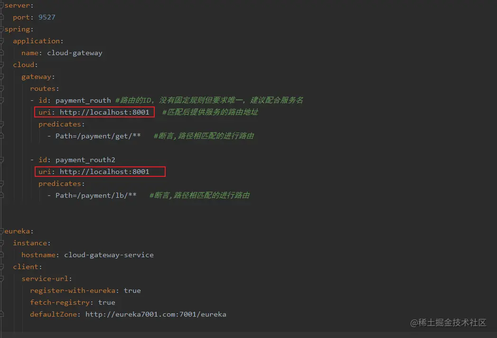This screenshot has width=497, height=338.
Task: Click the value cloud-gateway-service
Action: 109,255
